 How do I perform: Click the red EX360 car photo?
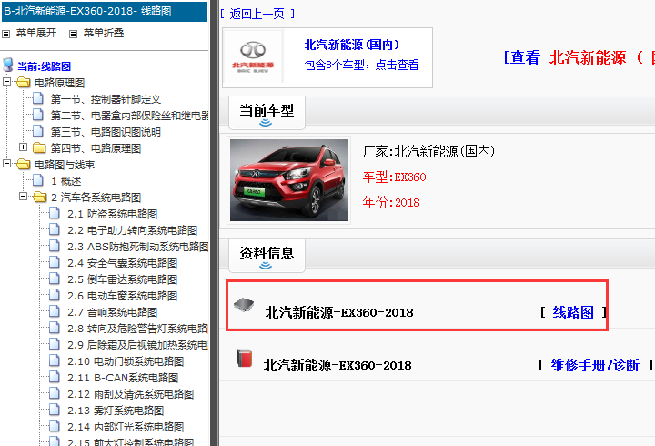tap(288, 179)
